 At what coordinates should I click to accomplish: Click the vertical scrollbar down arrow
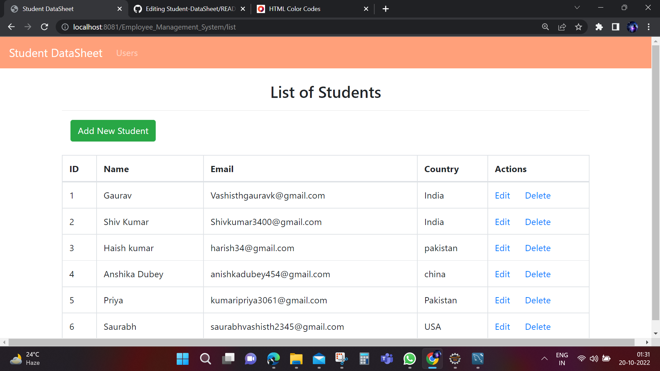(656, 333)
